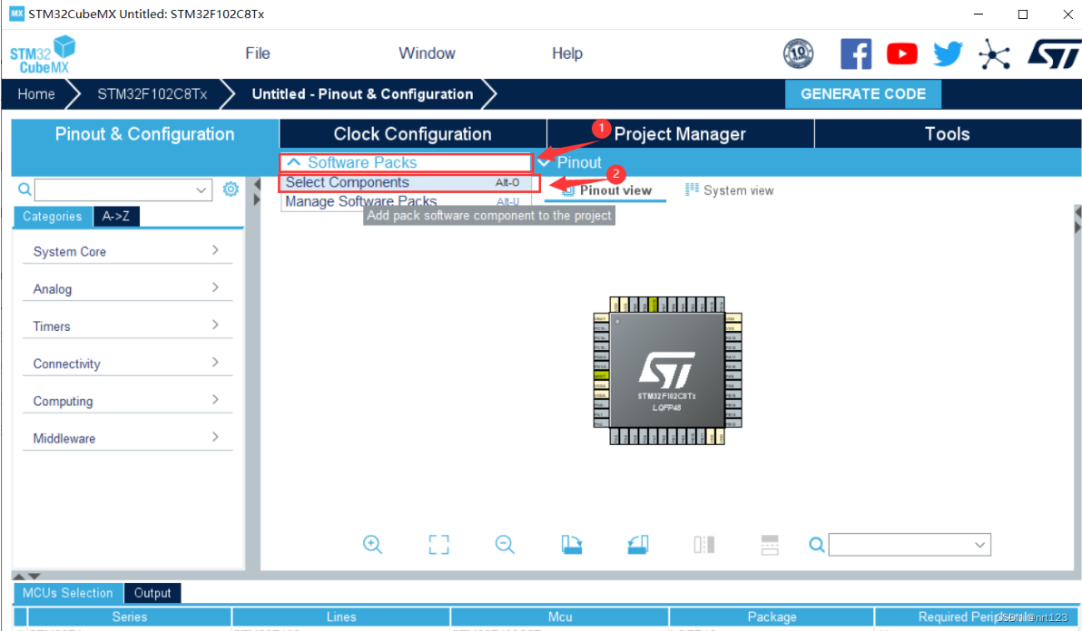
Task: Select the A->Z tab
Action: point(116,217)
